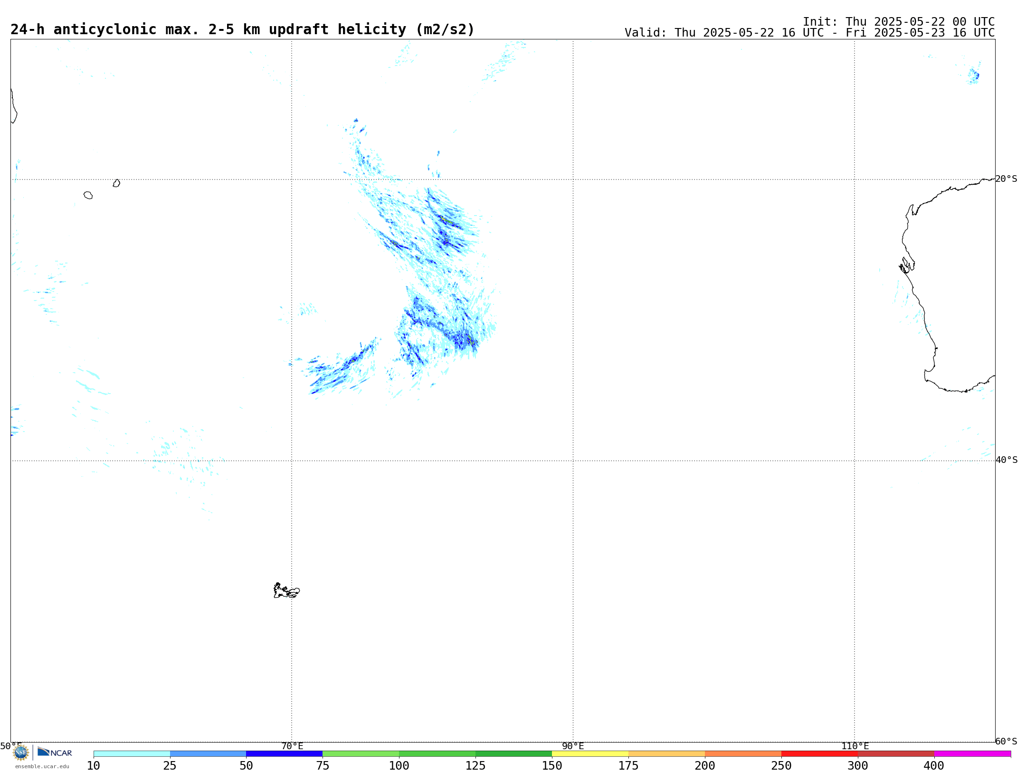Click the Init: Thu 2025-05-22 00 UTC text
The height and width of the screenshot is (772, 1026).
click(x=899, y=22)
